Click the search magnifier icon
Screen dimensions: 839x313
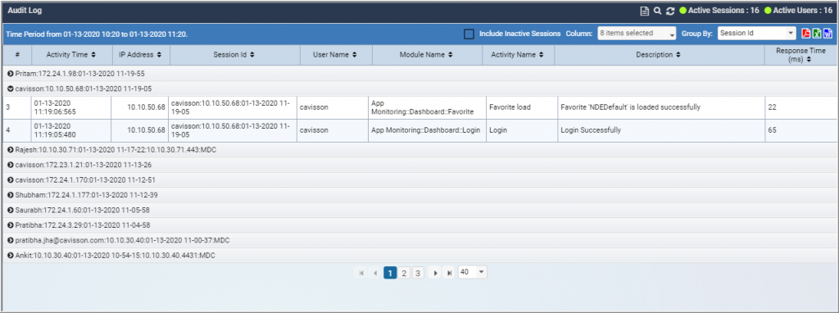coord(658,11)
